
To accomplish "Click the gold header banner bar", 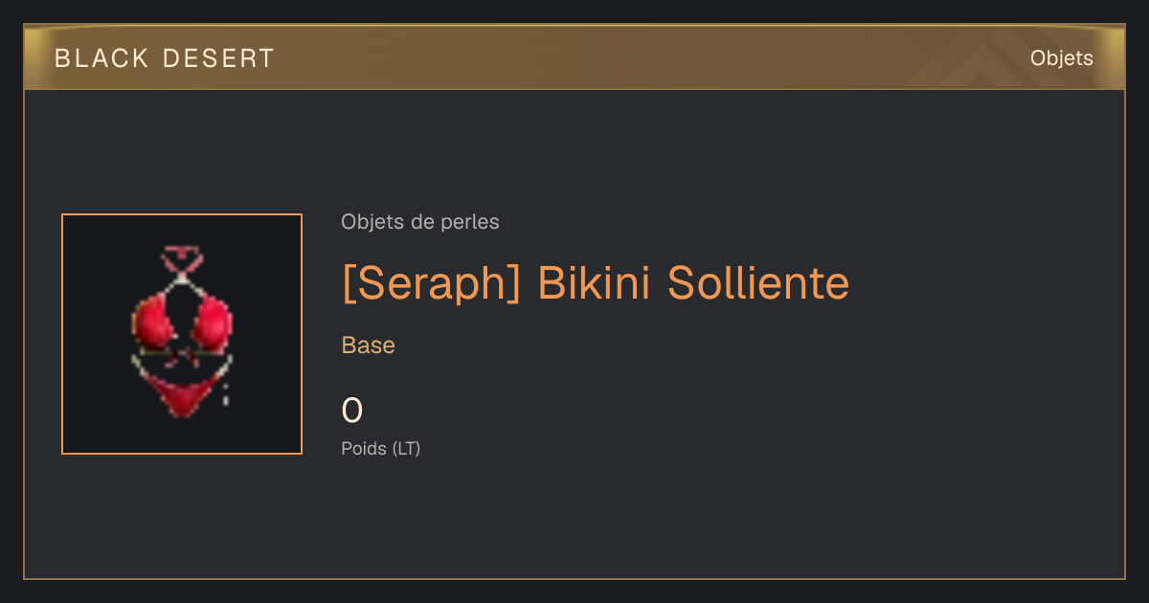I will click(574, 57).
